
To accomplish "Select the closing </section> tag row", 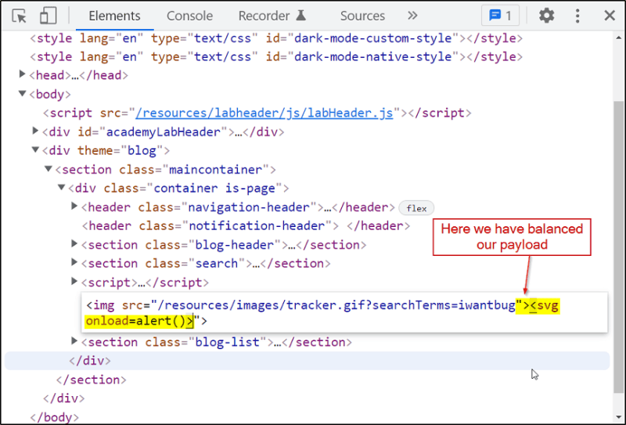I will point(91,380).
